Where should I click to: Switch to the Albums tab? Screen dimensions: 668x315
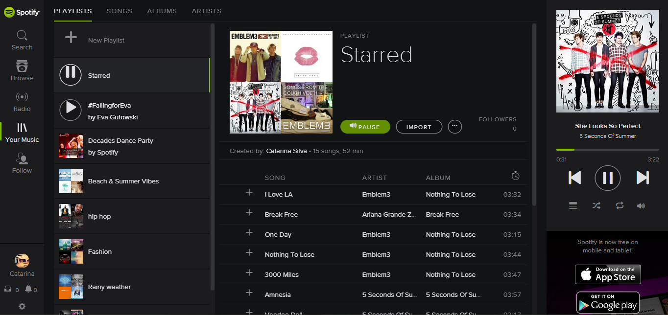point(162,11)
